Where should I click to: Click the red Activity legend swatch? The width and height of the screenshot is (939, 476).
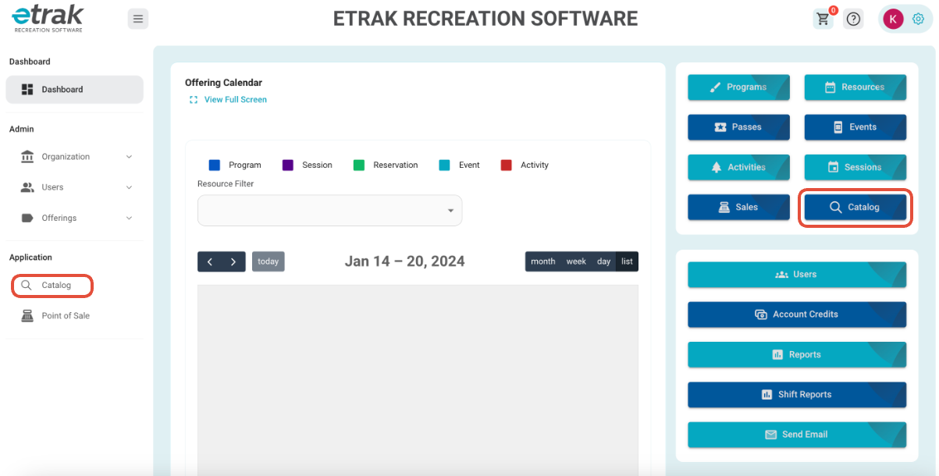click(507, 165)
